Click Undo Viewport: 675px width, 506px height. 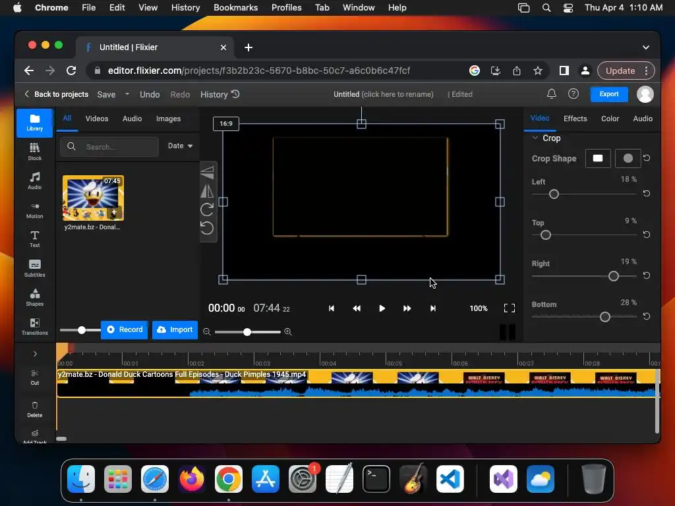(x=150, y=94)
